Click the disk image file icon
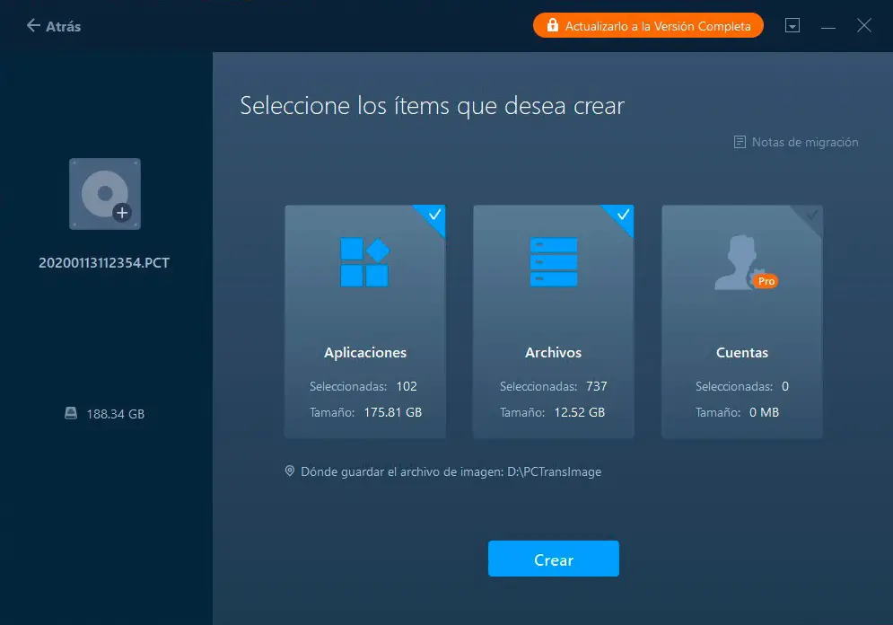Viewport: 893px width, 625px height. (105, 194)
